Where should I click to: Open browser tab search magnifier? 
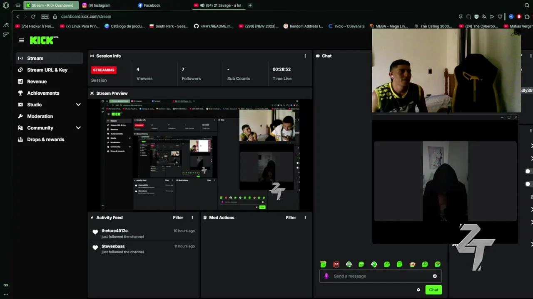527,5
